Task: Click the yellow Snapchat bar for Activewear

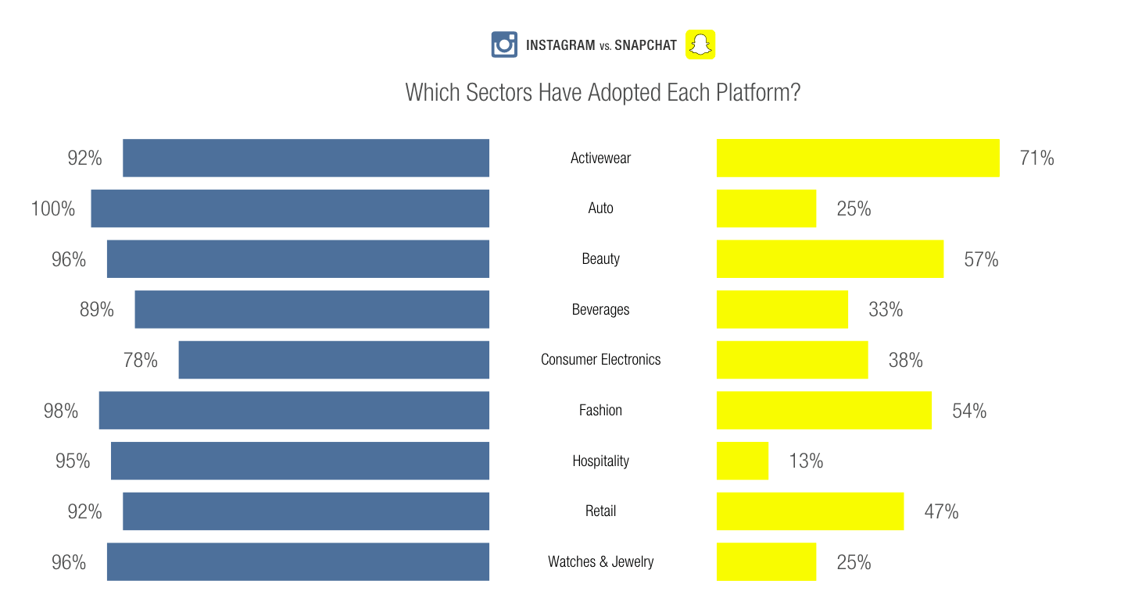Action: pyautogui.click(x=858, y=158)
